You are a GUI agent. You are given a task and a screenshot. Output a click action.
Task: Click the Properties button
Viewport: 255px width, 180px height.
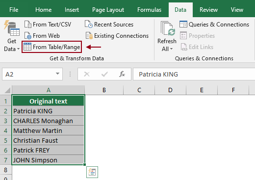click(197, 36)
